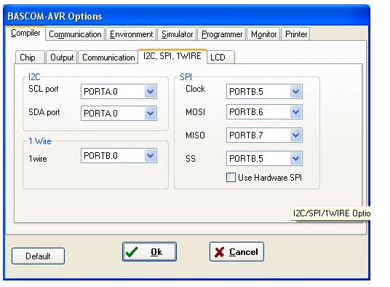Click the Cancel button
The height and width of the screenshot is (287, 390).
pyautogui.click(x=236, y=252)
